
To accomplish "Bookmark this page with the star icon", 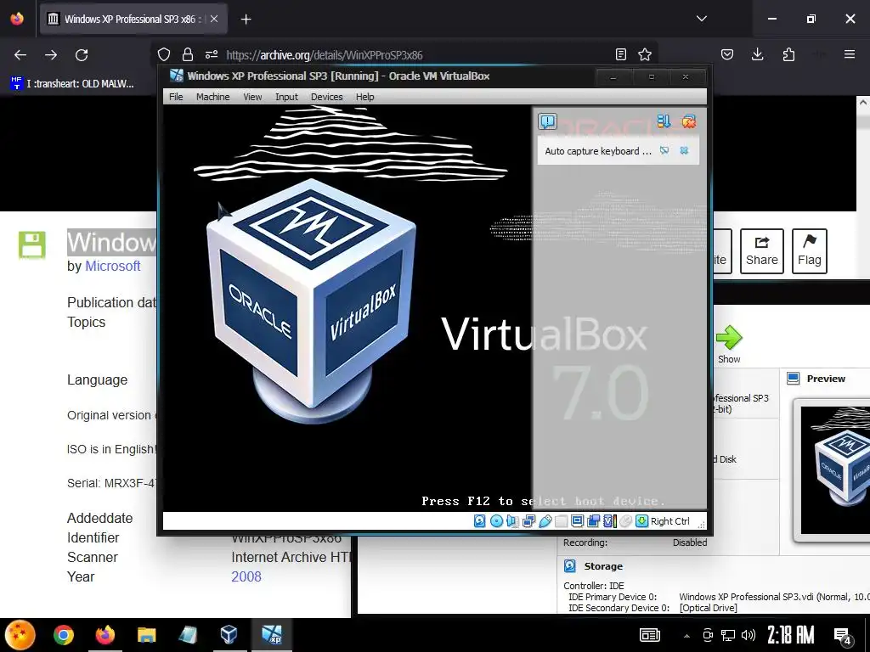I will pos(645,54).
